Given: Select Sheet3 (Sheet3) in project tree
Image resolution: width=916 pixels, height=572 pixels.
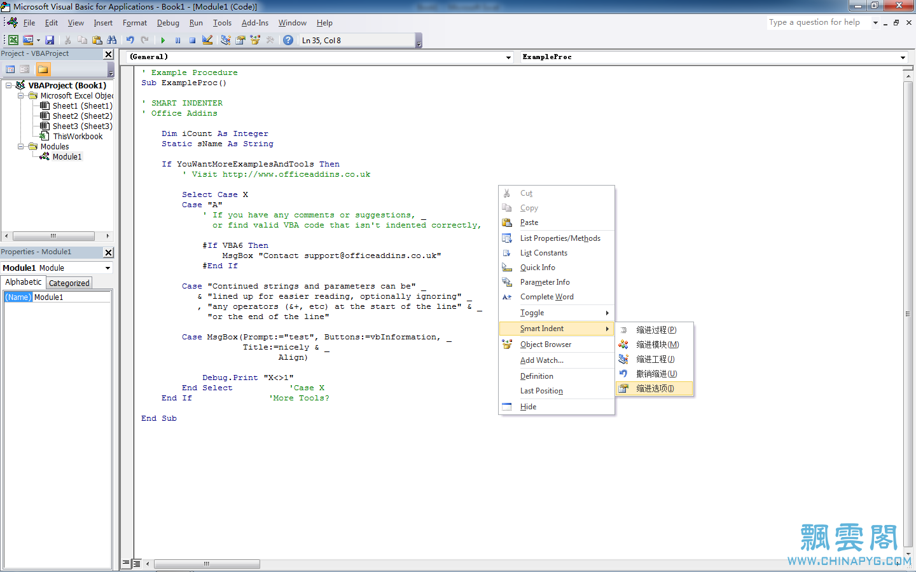Looking at the screenshot, I should 82,126.
